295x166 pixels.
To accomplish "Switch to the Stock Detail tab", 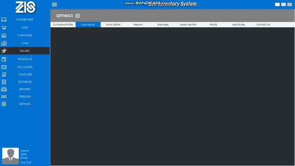I will (x=113, y=24).
